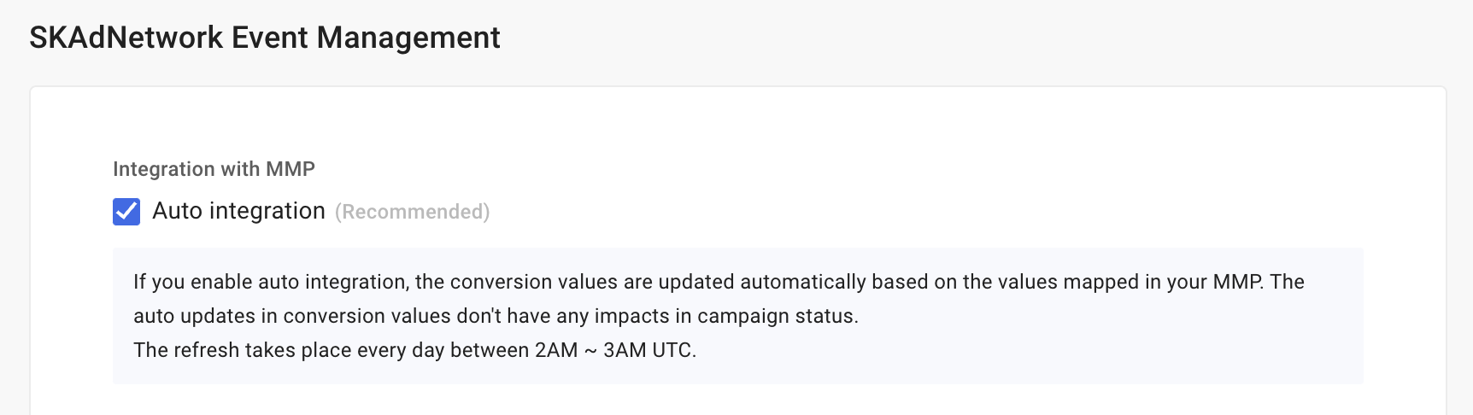Click '2AM' in the refresh time text

click(x=556, y=350)
